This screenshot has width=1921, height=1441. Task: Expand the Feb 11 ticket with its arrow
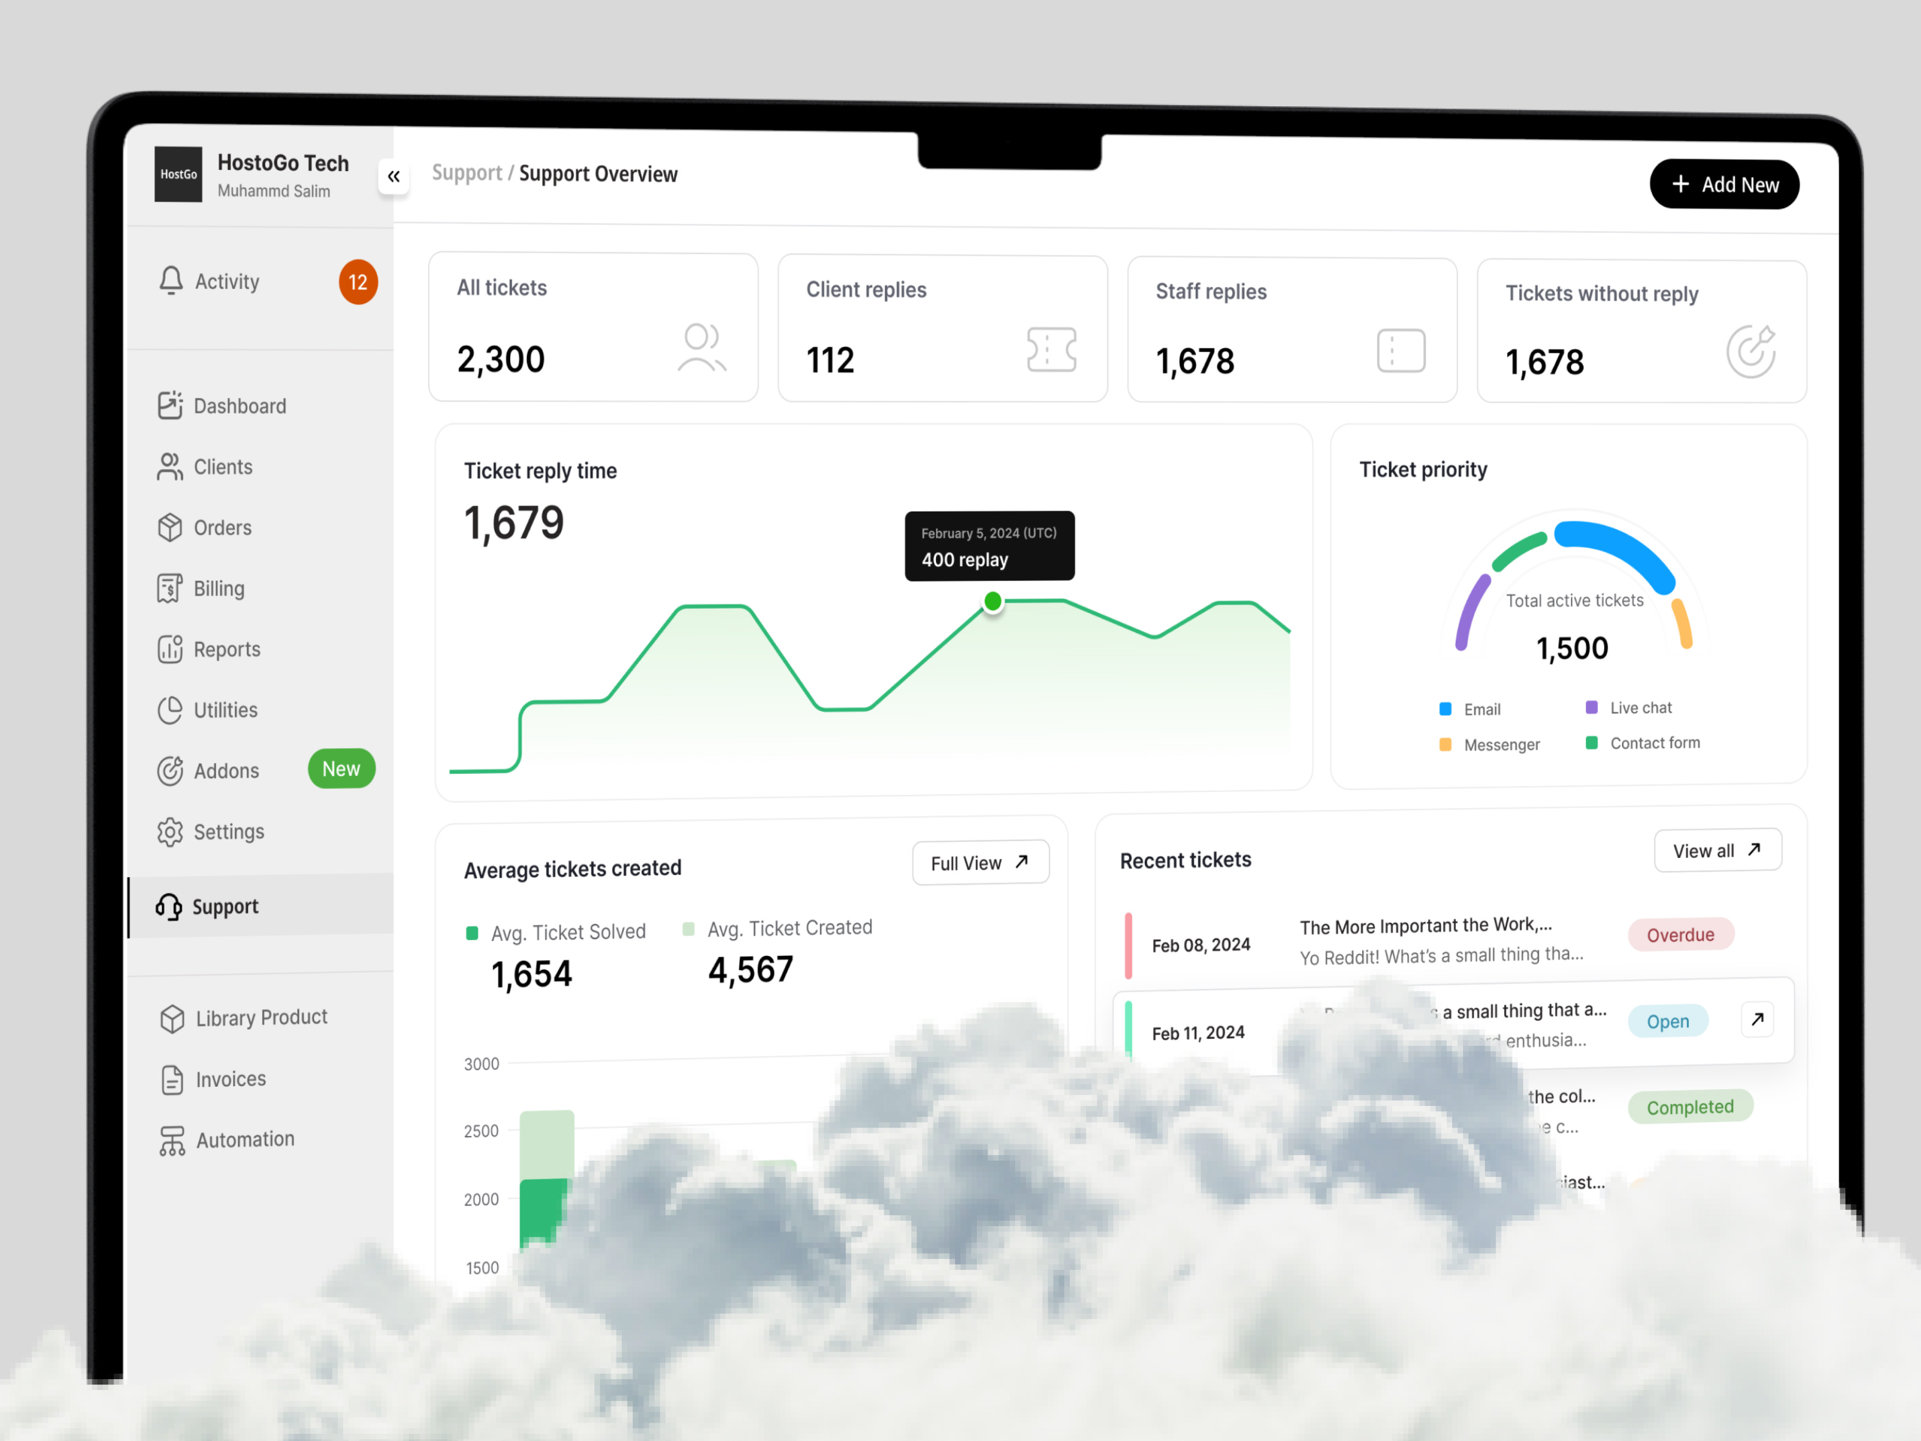pyautogui.click(x=1758, y=1020)
